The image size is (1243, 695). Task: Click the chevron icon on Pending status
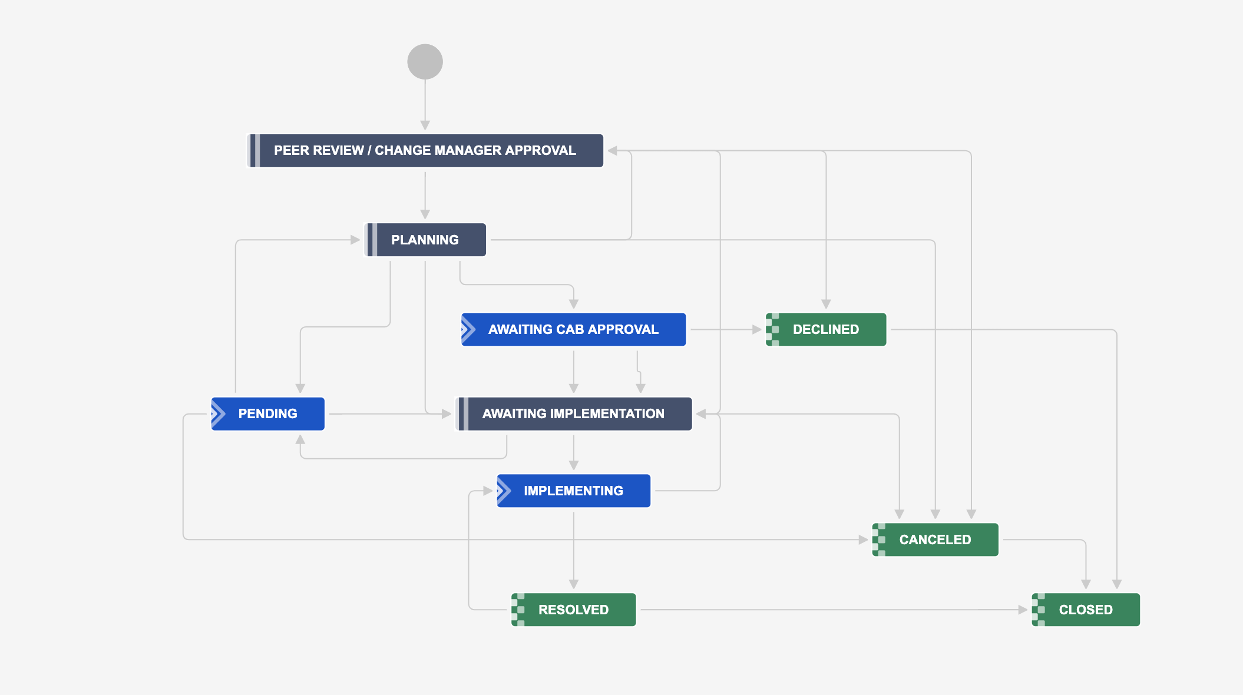[218, 413]
